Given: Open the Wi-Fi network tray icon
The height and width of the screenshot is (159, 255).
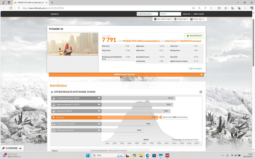Looking at the screenshot, I should 232,156.
